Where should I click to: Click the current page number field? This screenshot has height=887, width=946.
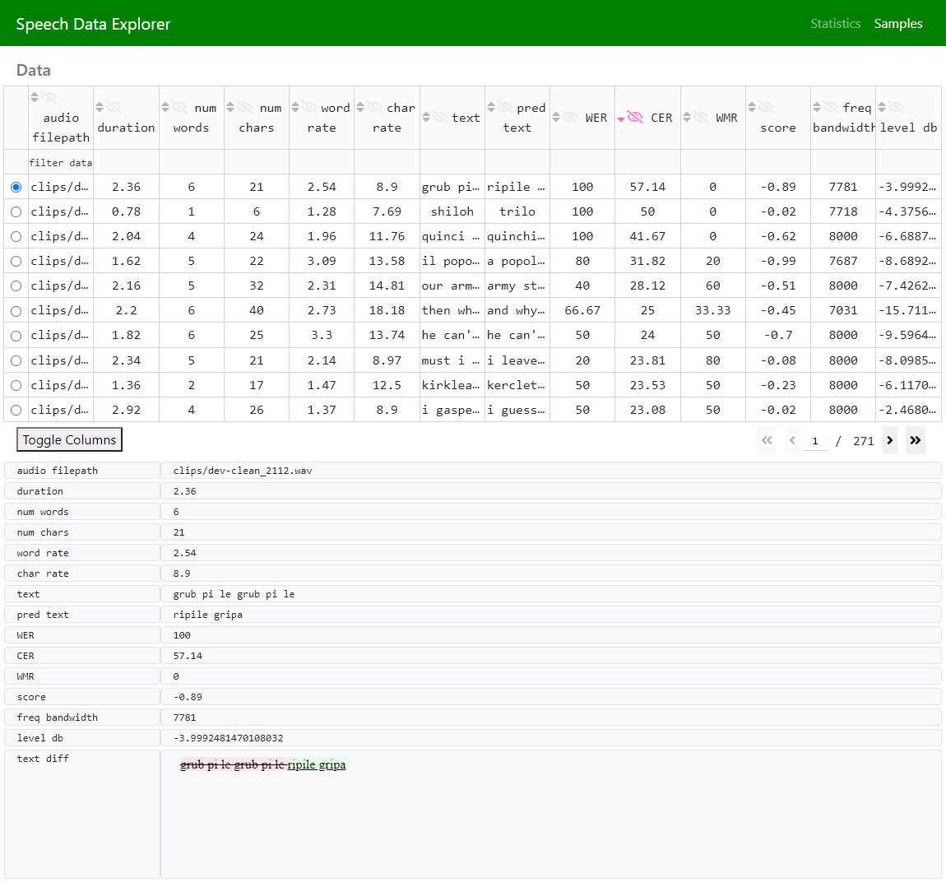pyautogui.click(x=814, y=441)
